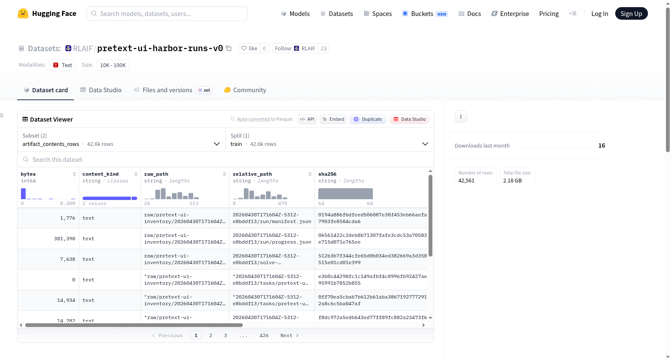Open Enterprise in top navigation

(x=510, y=13)
